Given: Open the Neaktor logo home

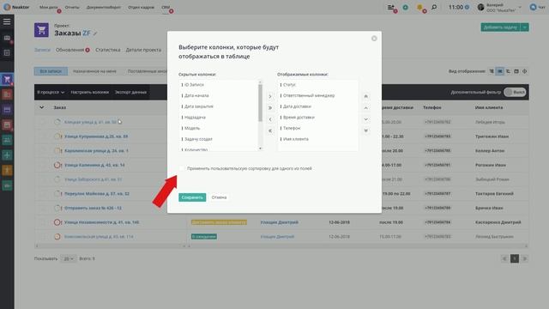Looking at the screenshot, I should tap(16, 7).
